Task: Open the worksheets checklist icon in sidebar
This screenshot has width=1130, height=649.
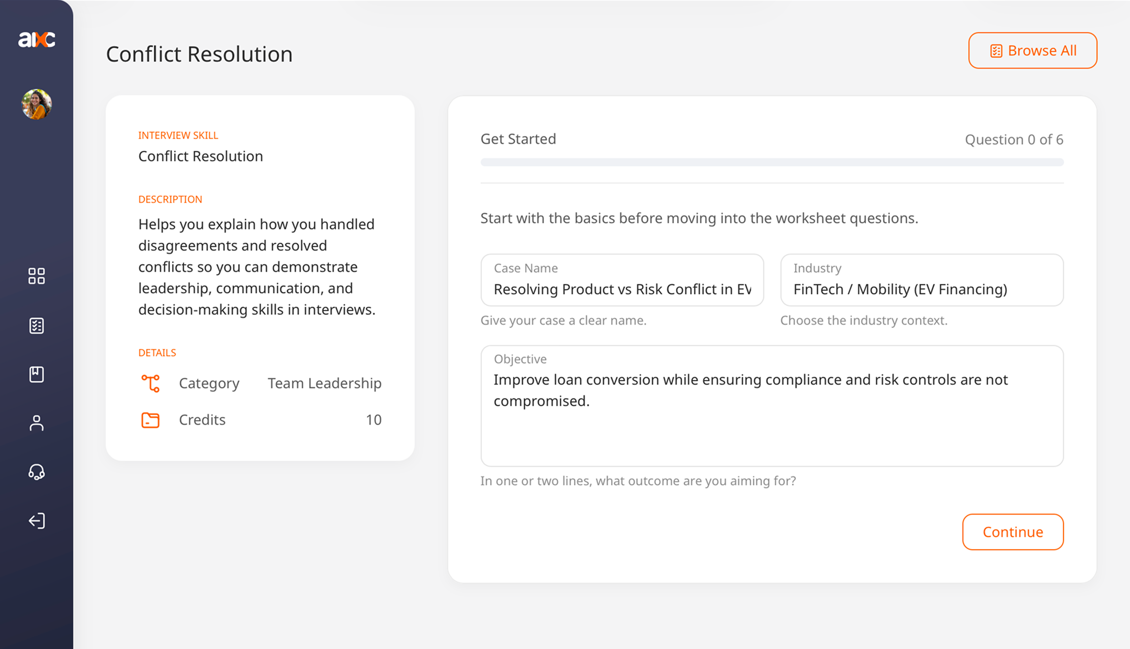Action: tap(36, 325)
